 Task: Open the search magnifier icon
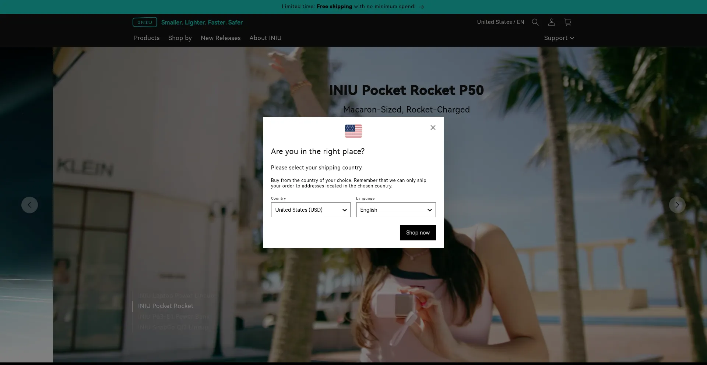click(x=535, y=22)
